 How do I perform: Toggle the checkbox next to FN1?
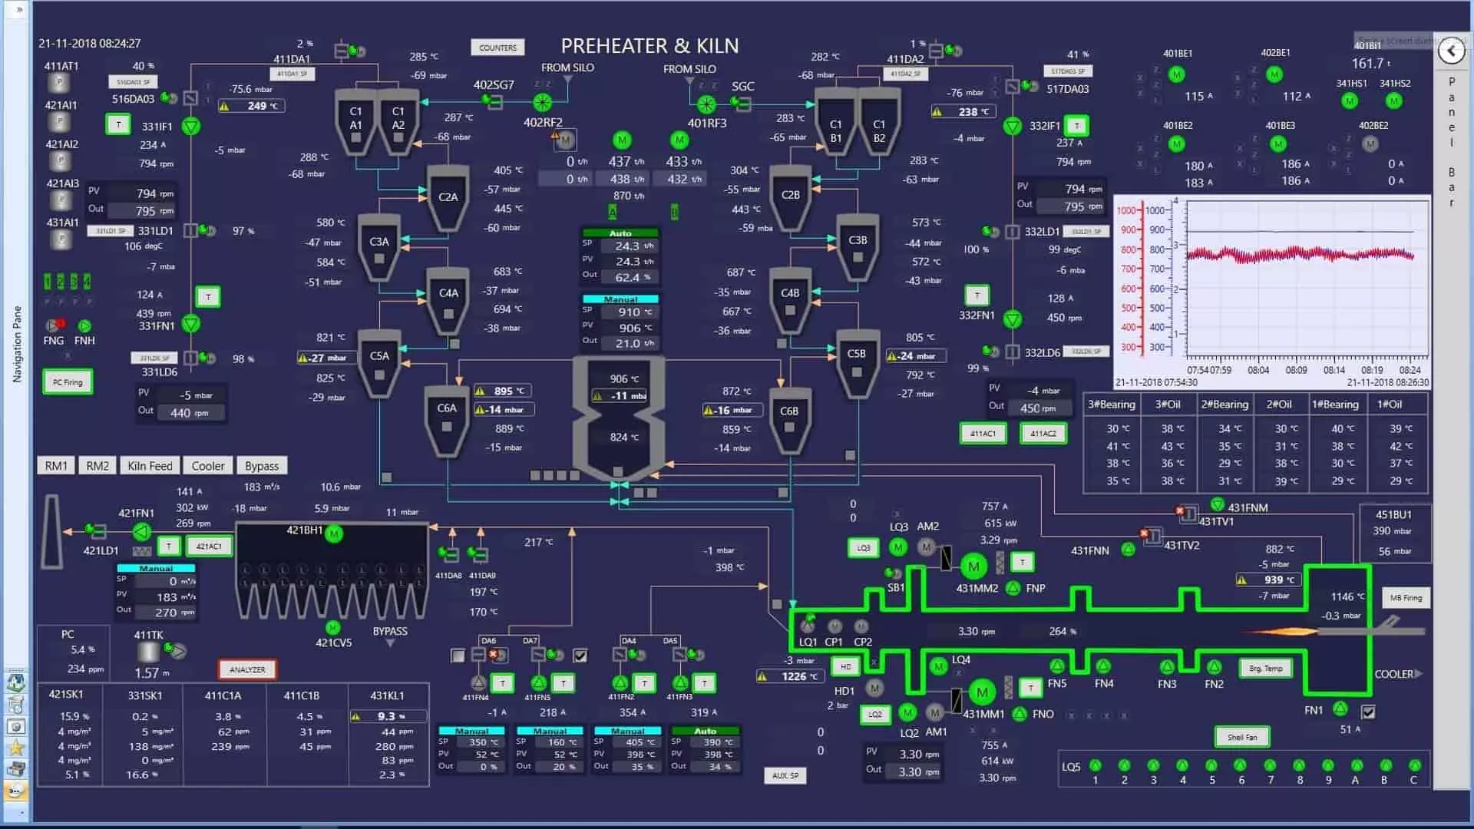(1368, 712)
